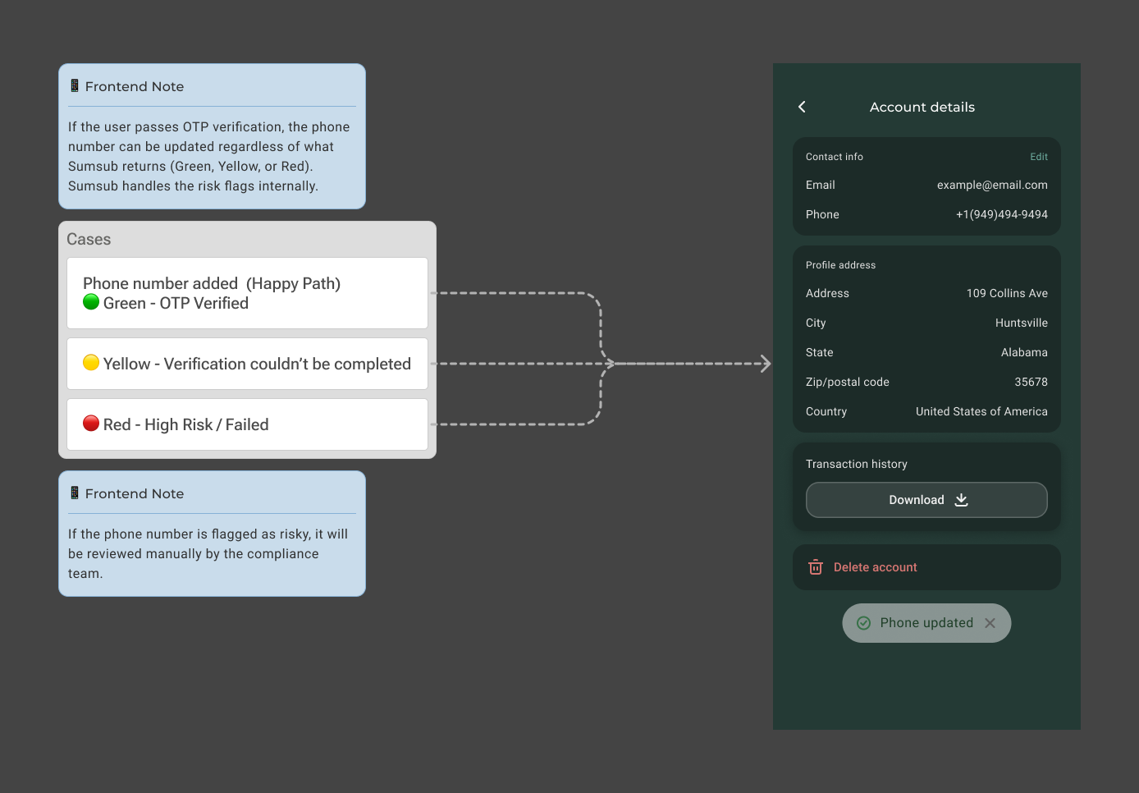Click the state value Alabama
1139x793 pixels.
[x=1024, y=352]
